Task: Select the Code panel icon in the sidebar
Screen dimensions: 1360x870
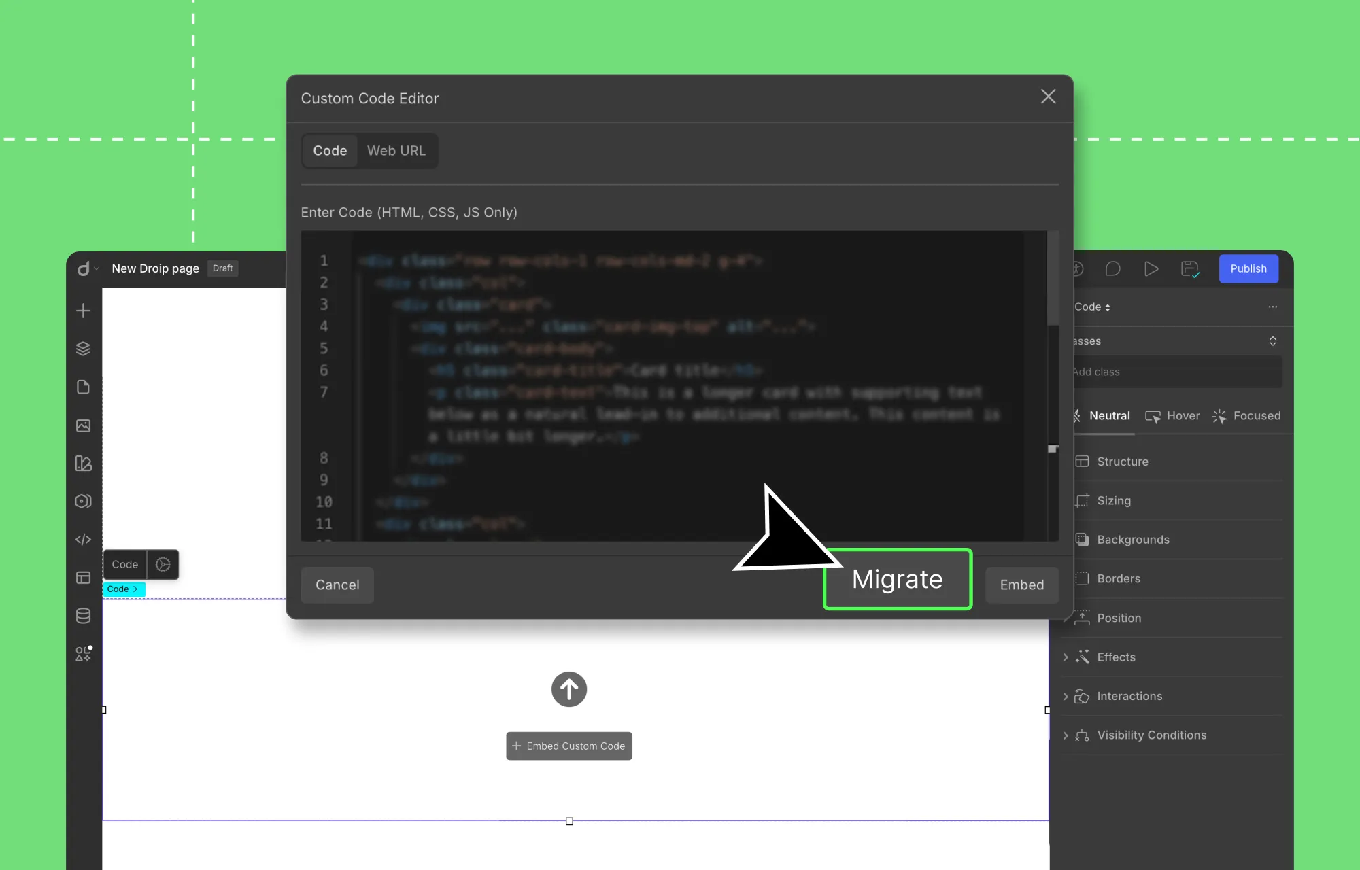Action: tap(83, 539)
